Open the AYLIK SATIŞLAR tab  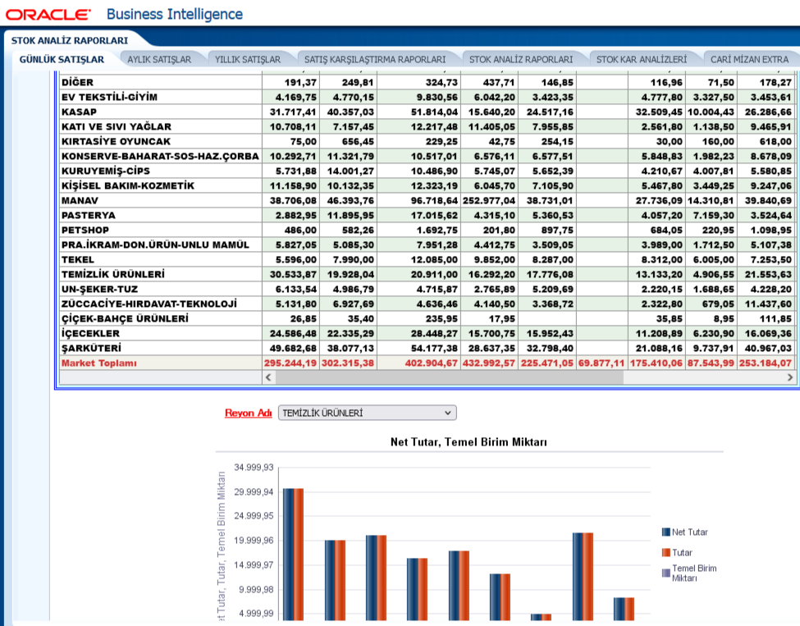coord(159,60)
